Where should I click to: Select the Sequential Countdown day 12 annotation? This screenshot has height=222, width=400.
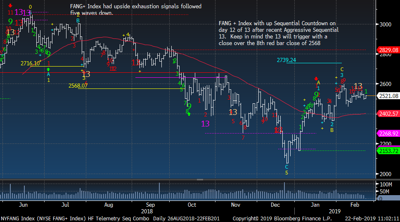279,33
